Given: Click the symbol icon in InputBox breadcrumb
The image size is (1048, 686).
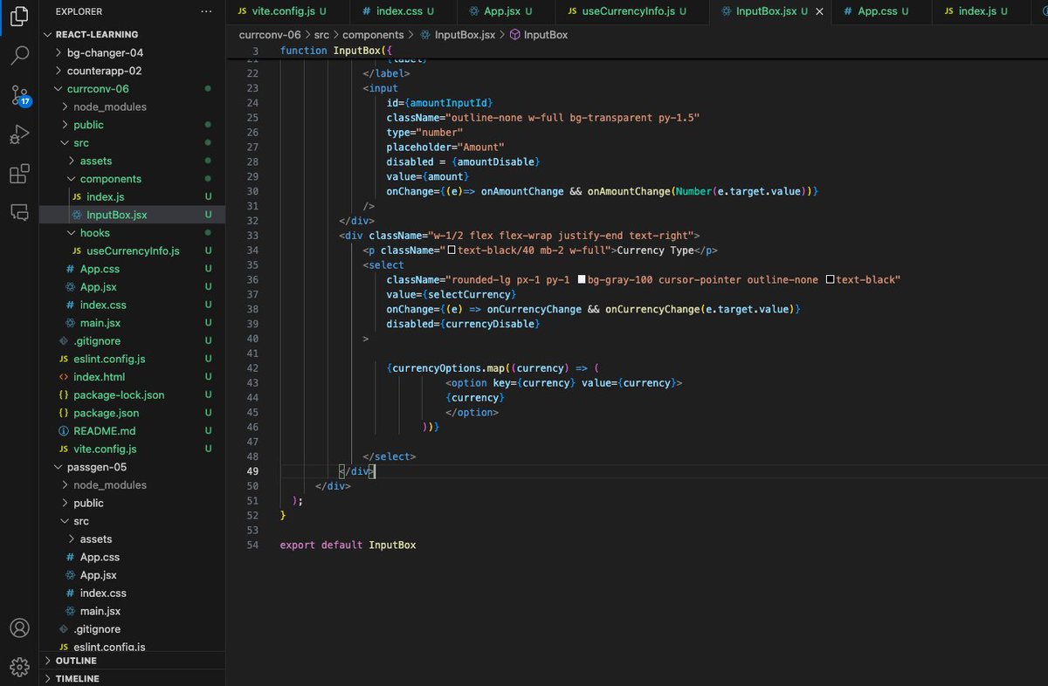Looking at the screenshot, I should click(514, 35).
